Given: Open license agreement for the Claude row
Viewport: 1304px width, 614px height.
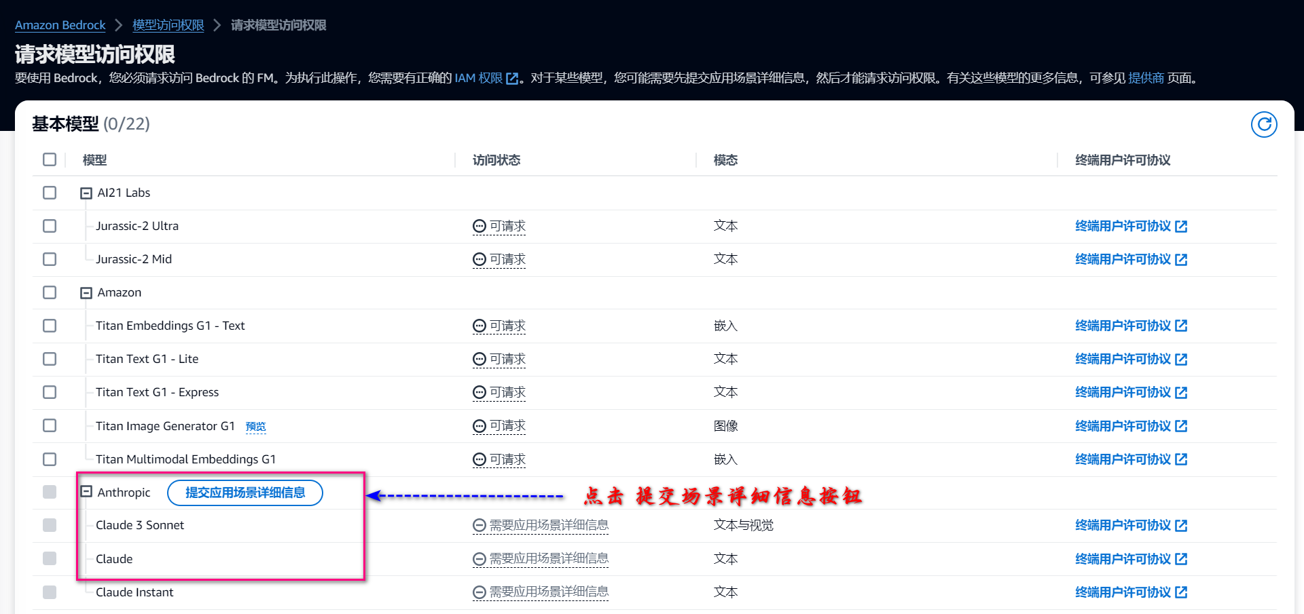Looking at the screenshot, I should coord(1131,559).
